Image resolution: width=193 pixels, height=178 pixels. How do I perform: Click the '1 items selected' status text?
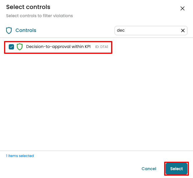20,156
